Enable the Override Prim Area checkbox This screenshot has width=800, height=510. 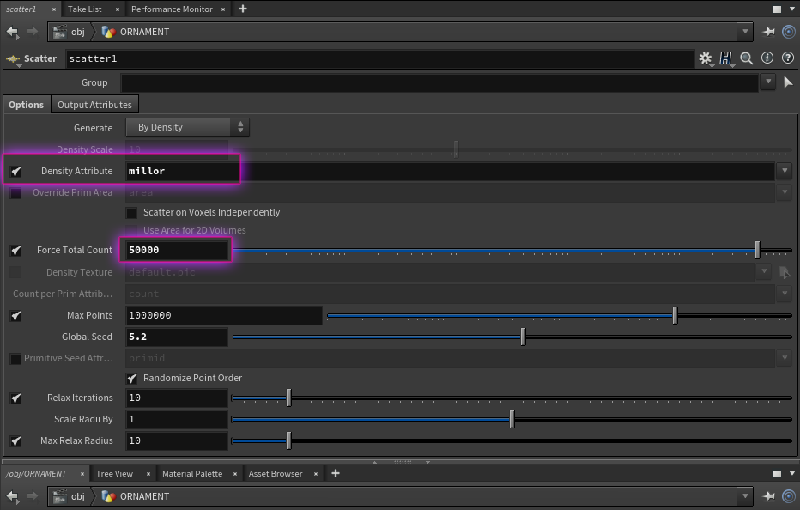click(x=15, y=193)
